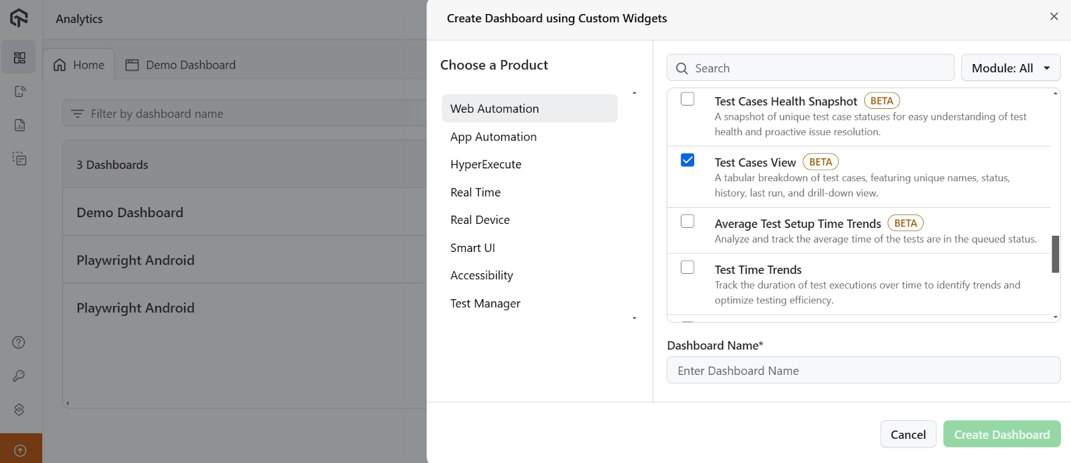The height and width of the screenshot is (463, 1071).
Task: Click the Home tab house icon
Action: (60, 65)
